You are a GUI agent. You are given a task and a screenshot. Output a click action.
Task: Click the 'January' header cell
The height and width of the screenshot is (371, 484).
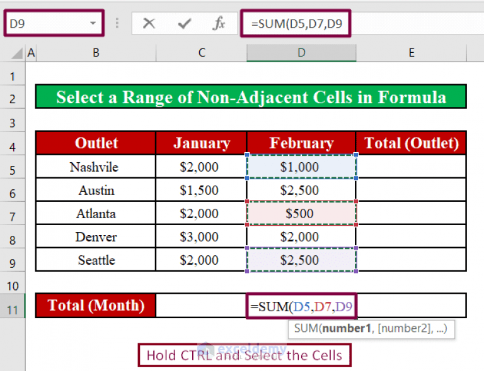tap(202, 143)
